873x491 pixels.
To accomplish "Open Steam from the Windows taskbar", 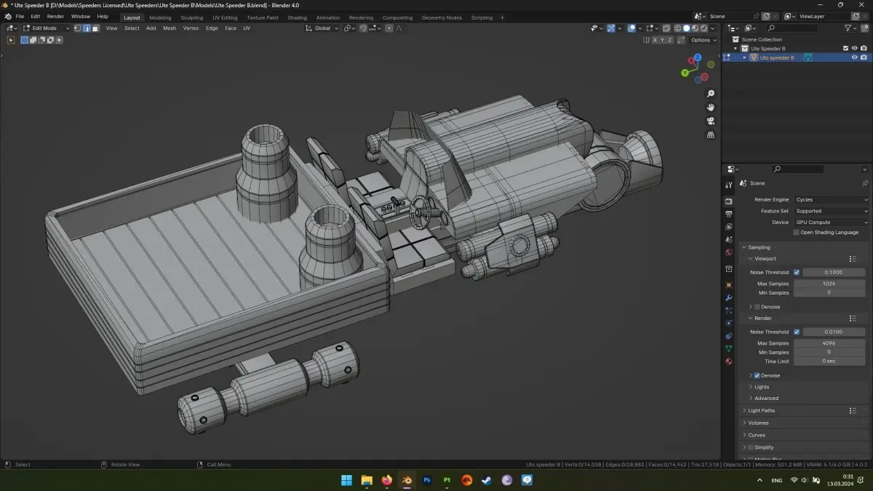I will [x=487, y=480].
